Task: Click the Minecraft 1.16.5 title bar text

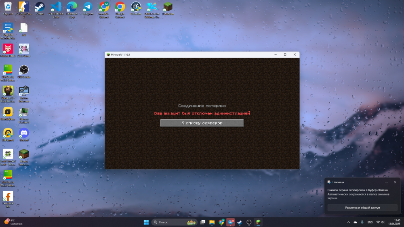Action: coord(120,54)
